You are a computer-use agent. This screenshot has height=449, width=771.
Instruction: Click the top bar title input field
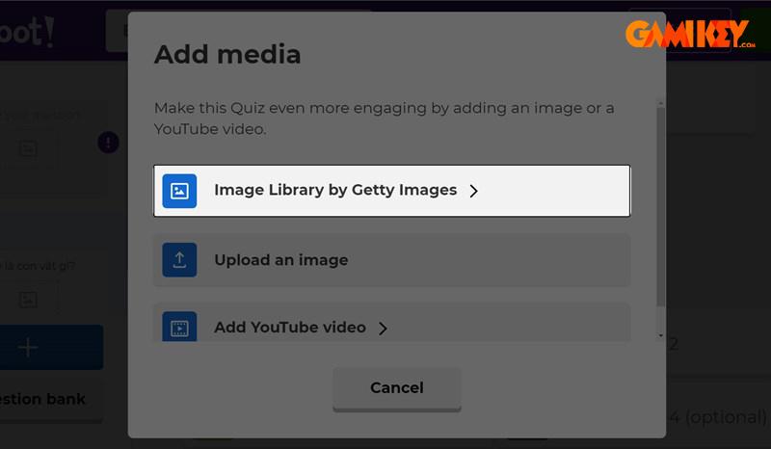tap(116, 31)
